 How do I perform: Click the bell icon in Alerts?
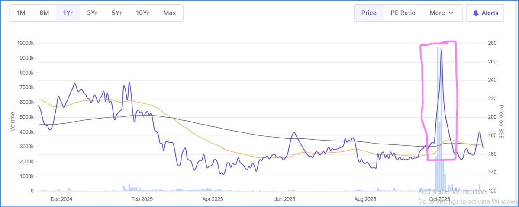pyautogui.click(x=476, y=13)
